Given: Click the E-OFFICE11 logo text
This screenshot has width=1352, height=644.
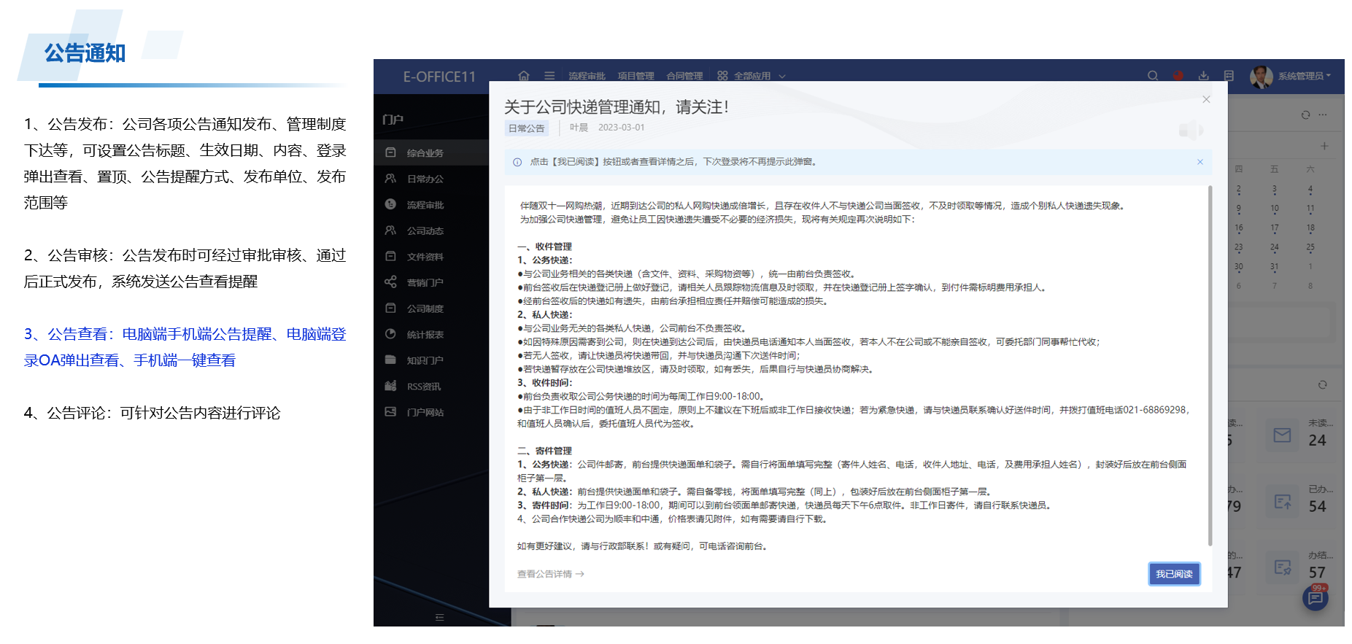Looking at the screenshot, I should click(x=439, y=77).
